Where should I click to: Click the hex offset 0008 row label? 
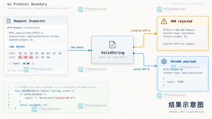[x=12, y=57]
